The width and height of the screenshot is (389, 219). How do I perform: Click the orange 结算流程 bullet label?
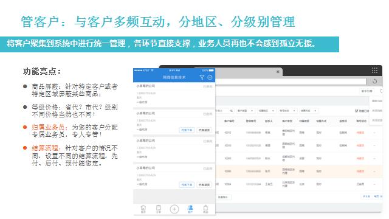46,148
